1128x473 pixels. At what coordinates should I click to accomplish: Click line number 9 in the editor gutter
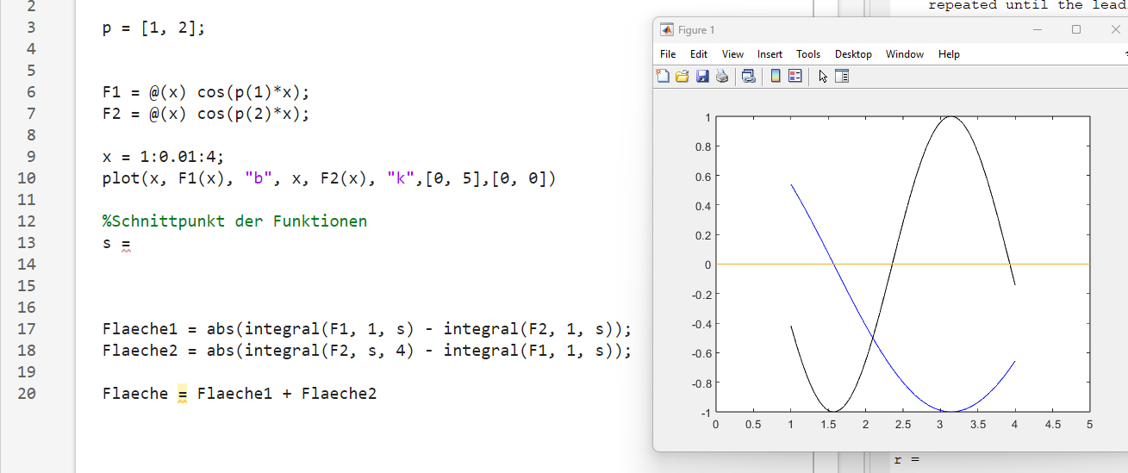[31, 157]
